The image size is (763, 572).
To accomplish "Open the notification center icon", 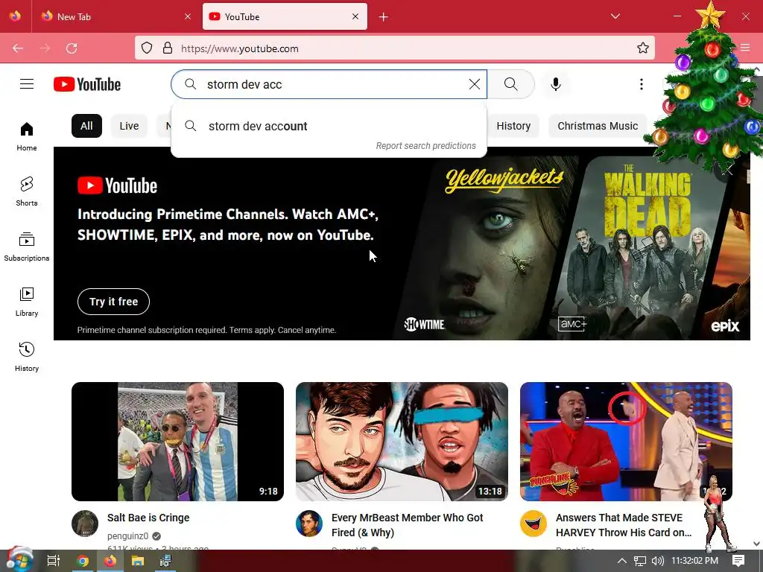I will 738,561.
